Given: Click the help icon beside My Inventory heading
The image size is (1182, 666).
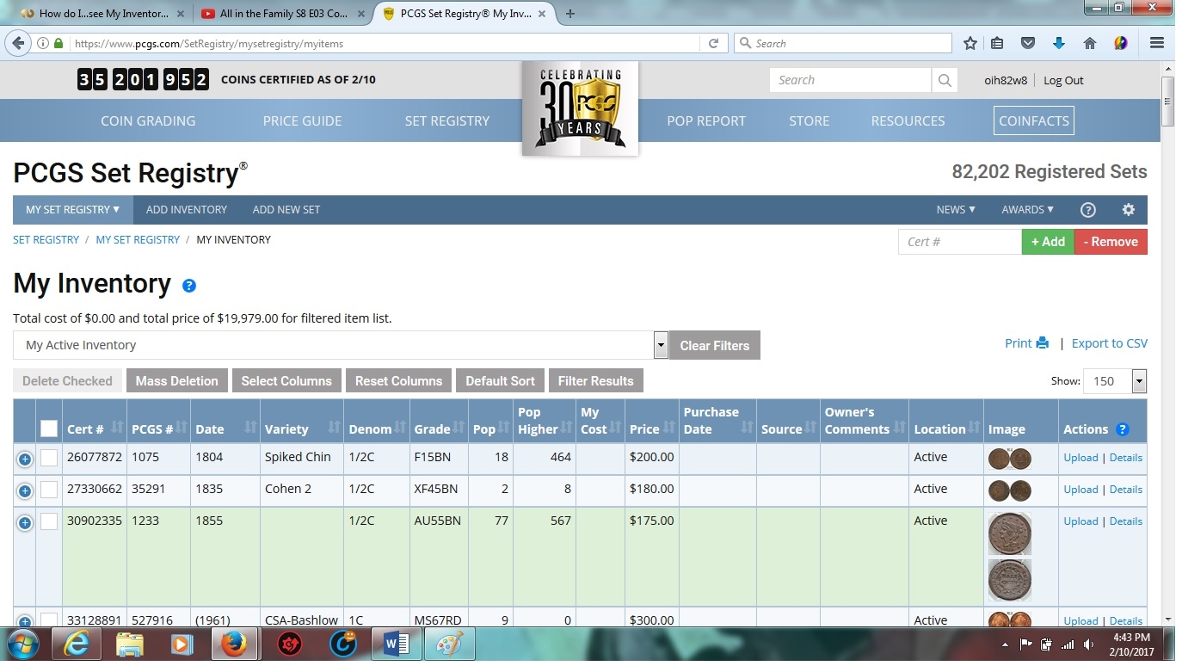Looking at the screenshot, I should click(x=189, y=286).
